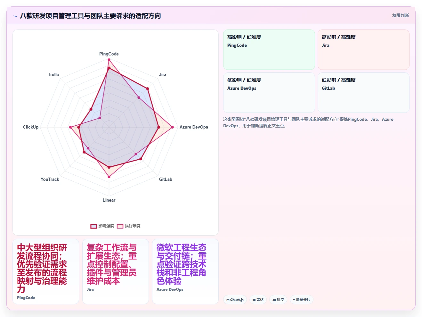Select the 表格 tag chip

pos(258,300)
